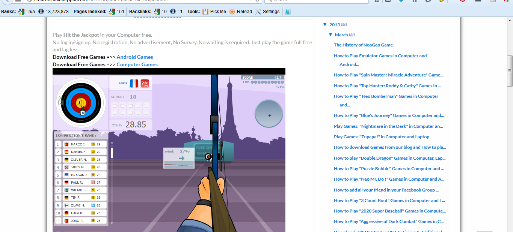Click German flag beside LUCA B.
This screenshot has width=513, height=232.
(x=66, y=213)
